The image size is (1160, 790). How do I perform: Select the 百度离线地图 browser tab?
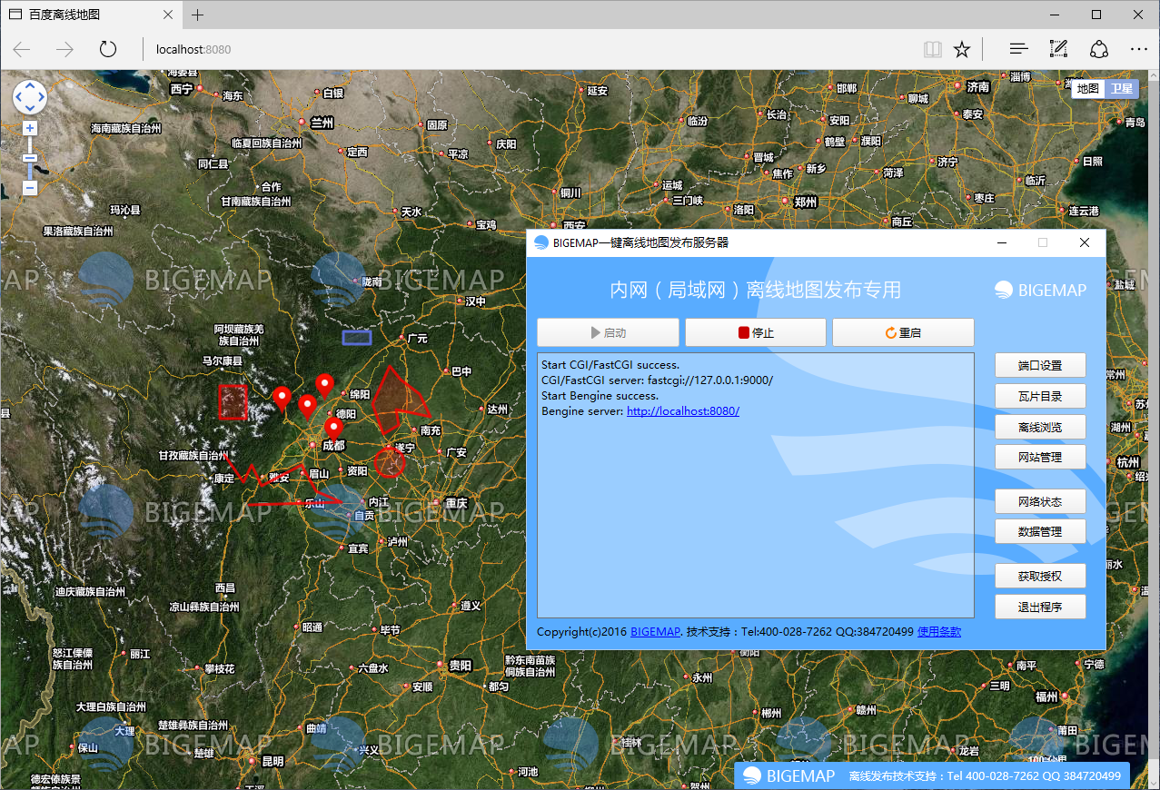[88, 15]
